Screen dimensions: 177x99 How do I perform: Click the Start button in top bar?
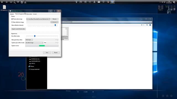[x=2, y=2]
